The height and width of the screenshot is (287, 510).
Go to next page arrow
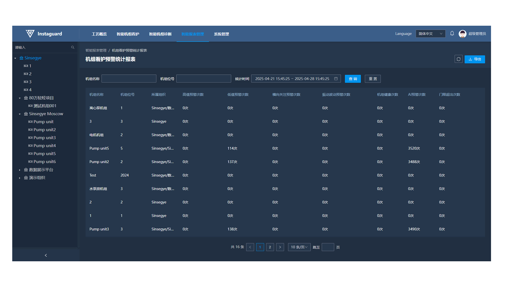pyautogui.click(x=280, y=247)
